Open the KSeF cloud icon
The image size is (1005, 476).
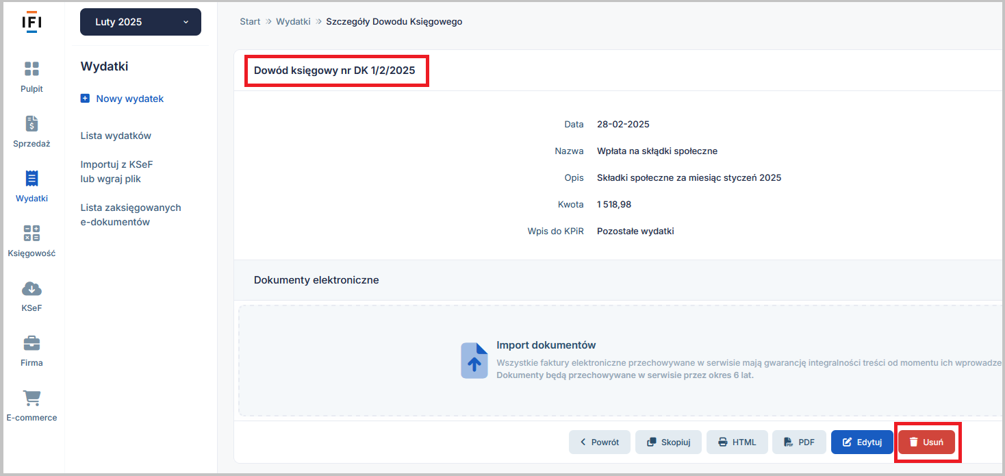[31, 288]
